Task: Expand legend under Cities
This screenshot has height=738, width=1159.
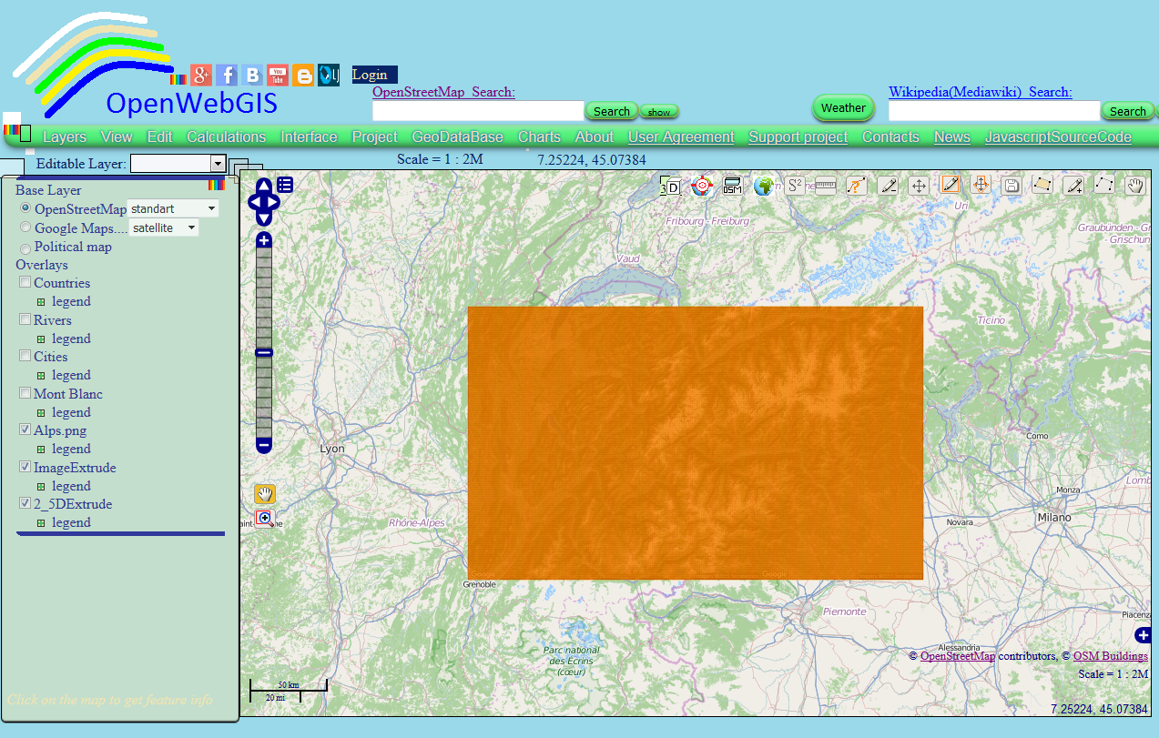Action: click(x=41, y=375)
